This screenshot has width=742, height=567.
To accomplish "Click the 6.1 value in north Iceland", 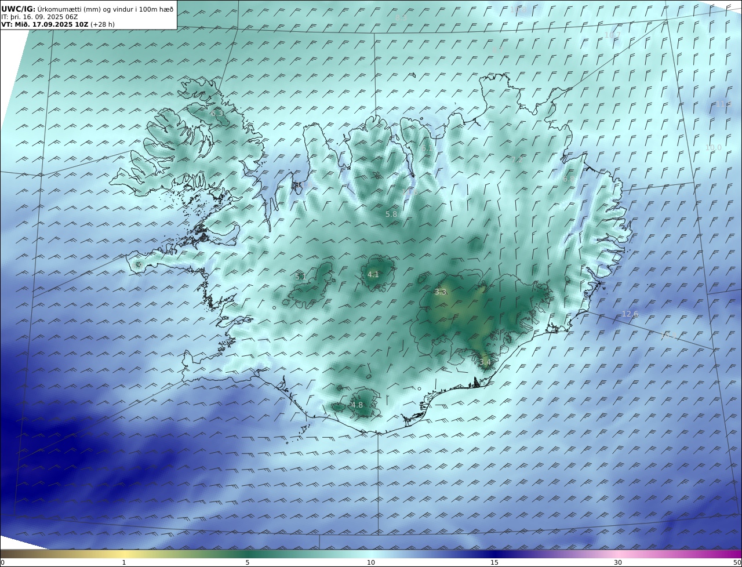I will (x=427, y=149).
